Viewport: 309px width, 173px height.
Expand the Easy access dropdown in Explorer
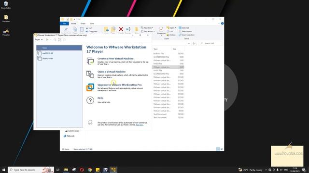pyautogui.click(x=154, y=31)
